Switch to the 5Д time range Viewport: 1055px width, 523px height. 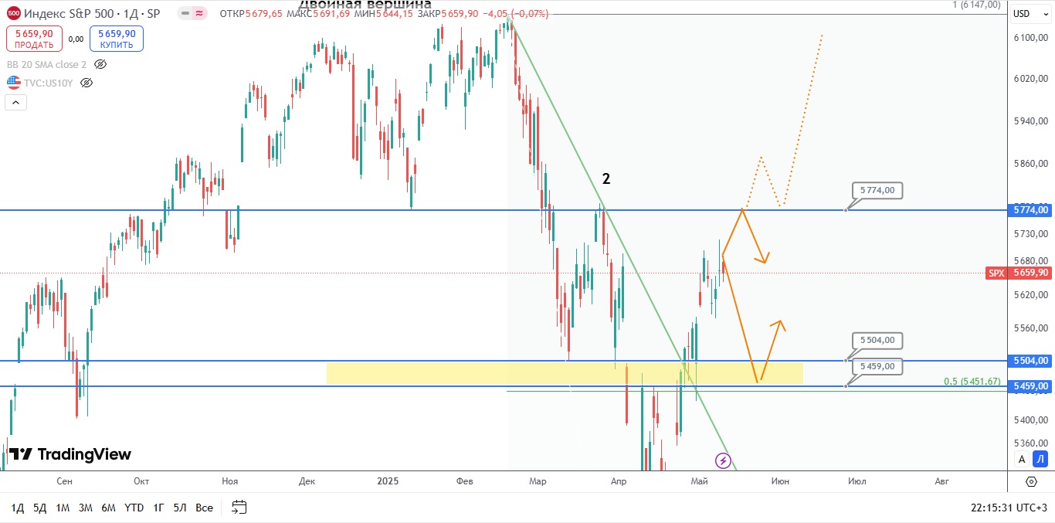[x=39, y=508]
